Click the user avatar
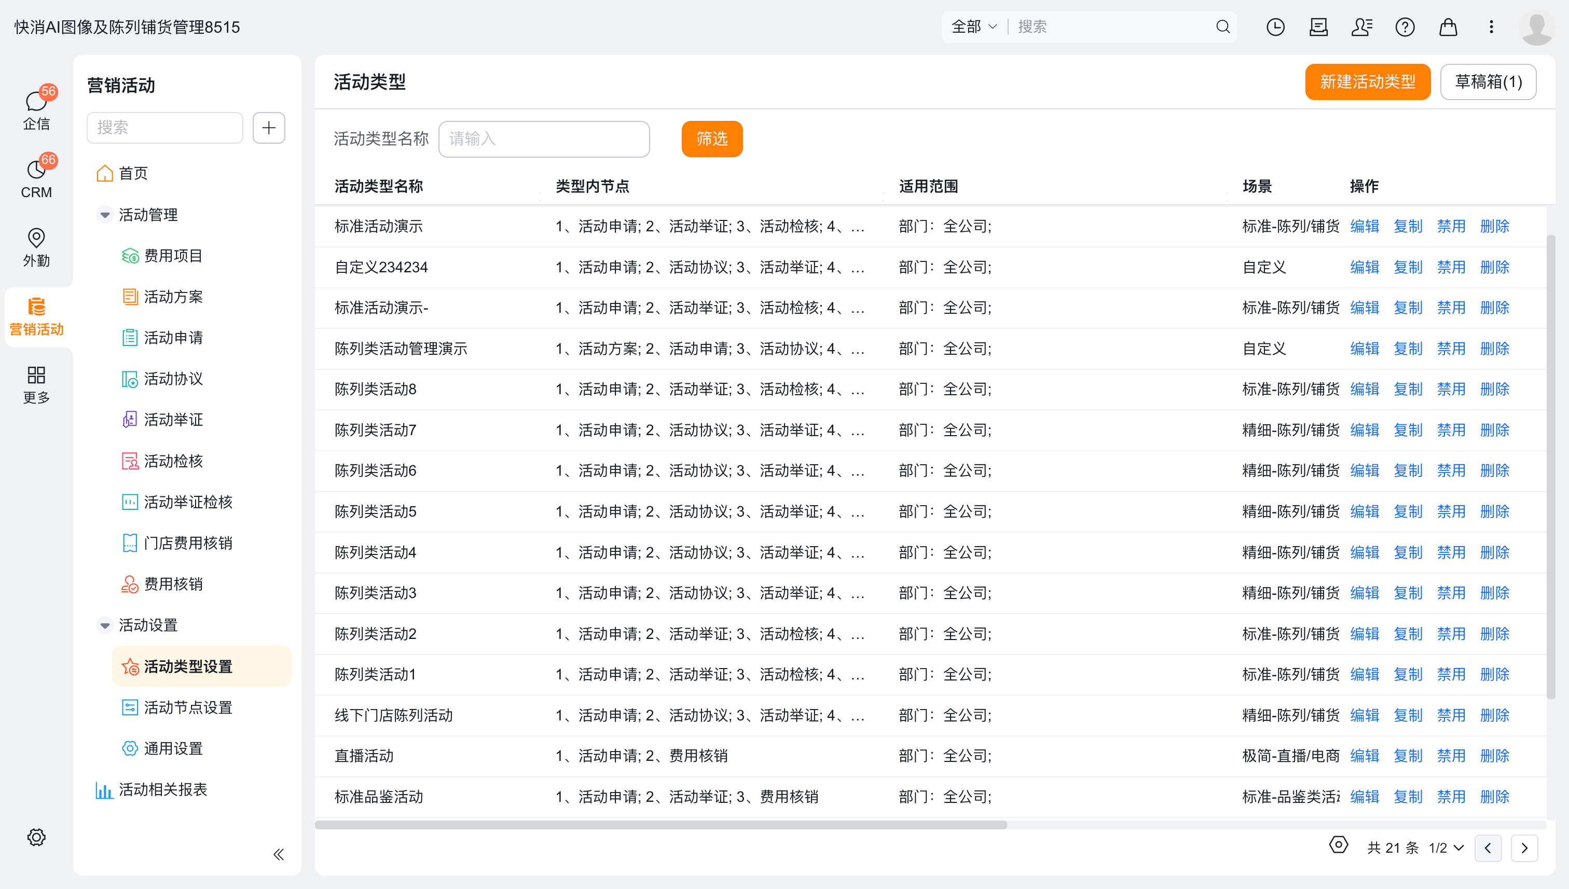Image resolution: width=1569 pixels, height=889 pixels. (1537, 27)
